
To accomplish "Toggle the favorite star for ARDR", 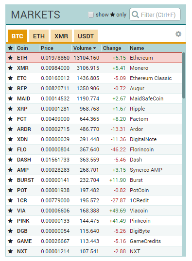I will click(x=10, y=129).
